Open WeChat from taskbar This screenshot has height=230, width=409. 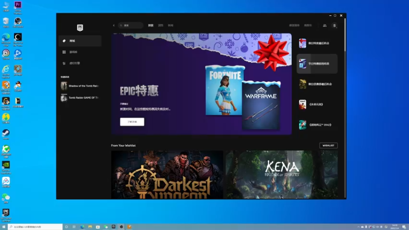(106, 227)
